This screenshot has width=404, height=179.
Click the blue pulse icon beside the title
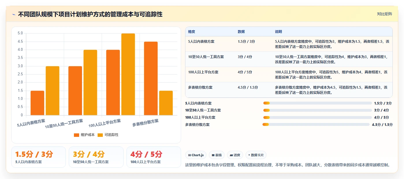click(x=14, y=14)
